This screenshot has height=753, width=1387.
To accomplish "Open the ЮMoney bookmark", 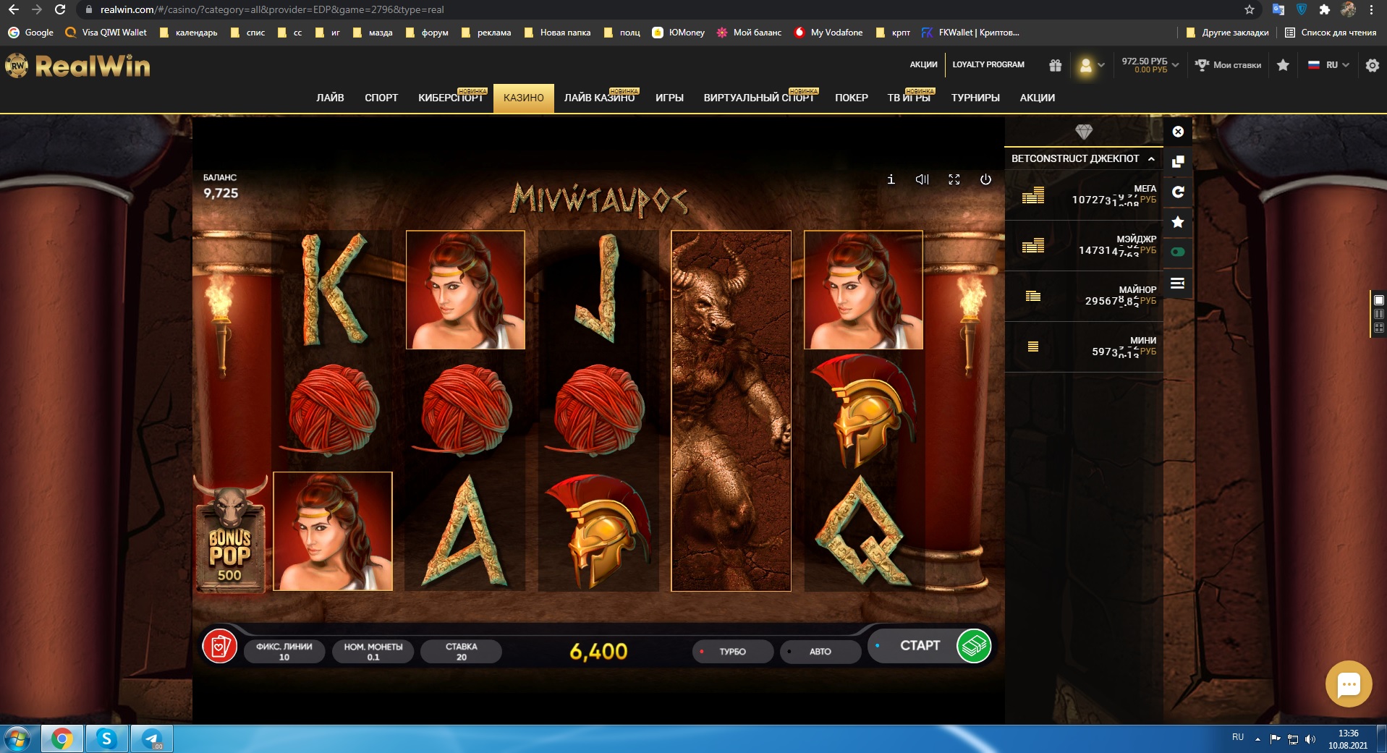I will tap(679, 33).
